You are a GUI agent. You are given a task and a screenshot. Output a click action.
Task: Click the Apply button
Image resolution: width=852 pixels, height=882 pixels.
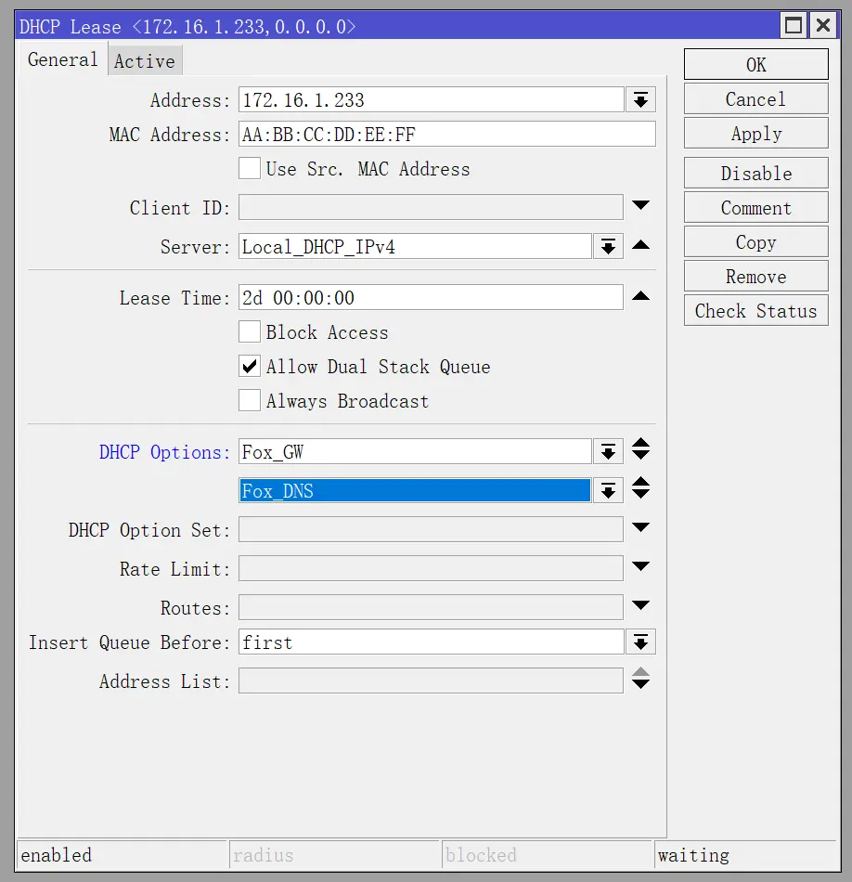pyautogui.click(x=755, y=134)
